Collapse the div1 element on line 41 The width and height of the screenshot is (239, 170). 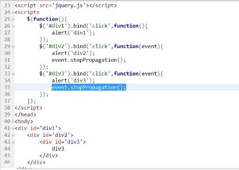coord(13,129)
